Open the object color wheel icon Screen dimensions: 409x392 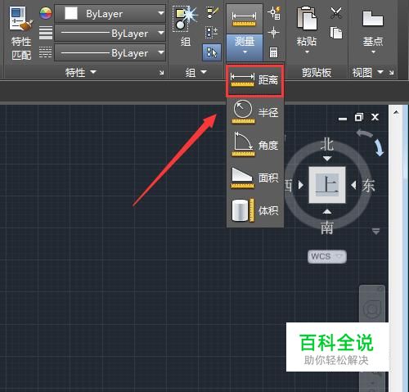click(46, 13)
